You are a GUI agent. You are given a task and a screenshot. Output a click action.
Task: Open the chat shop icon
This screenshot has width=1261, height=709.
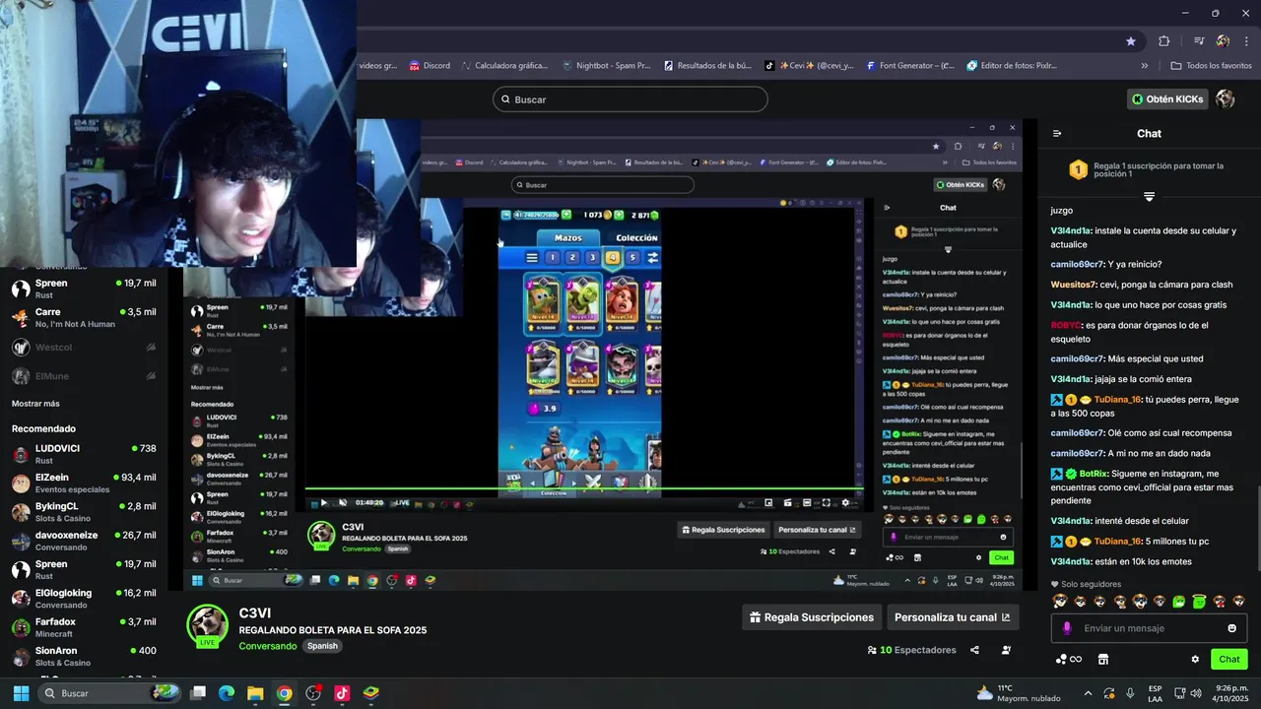(1103, 659)
